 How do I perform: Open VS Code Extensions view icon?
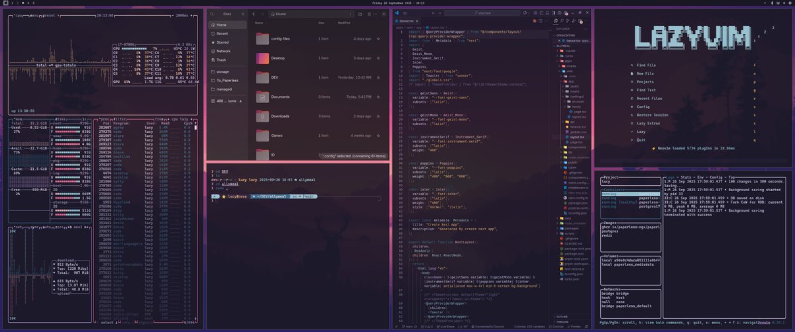580,21
